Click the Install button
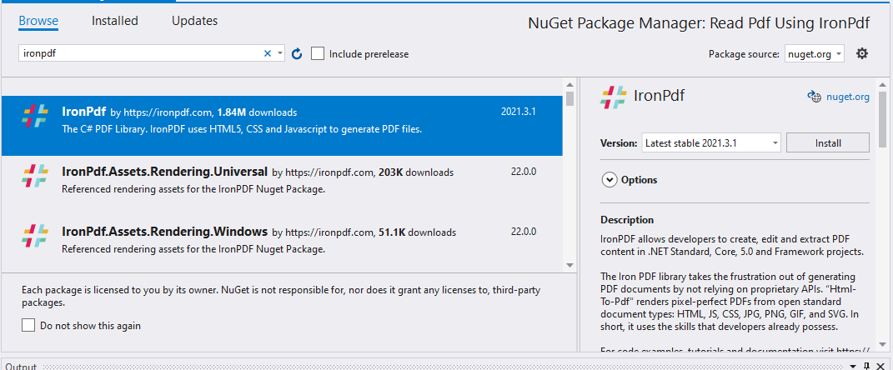Image resolution: width=893 pixels, height=370 pixels. pyautogui.click(x=827, y=143)
